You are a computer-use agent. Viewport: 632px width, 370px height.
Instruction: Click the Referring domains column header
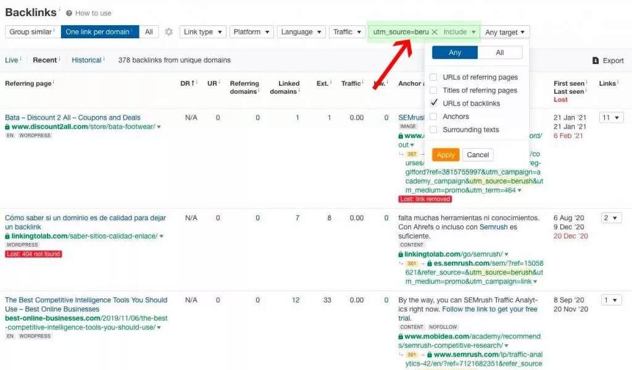pyautogui.click(x=244, y=88)
